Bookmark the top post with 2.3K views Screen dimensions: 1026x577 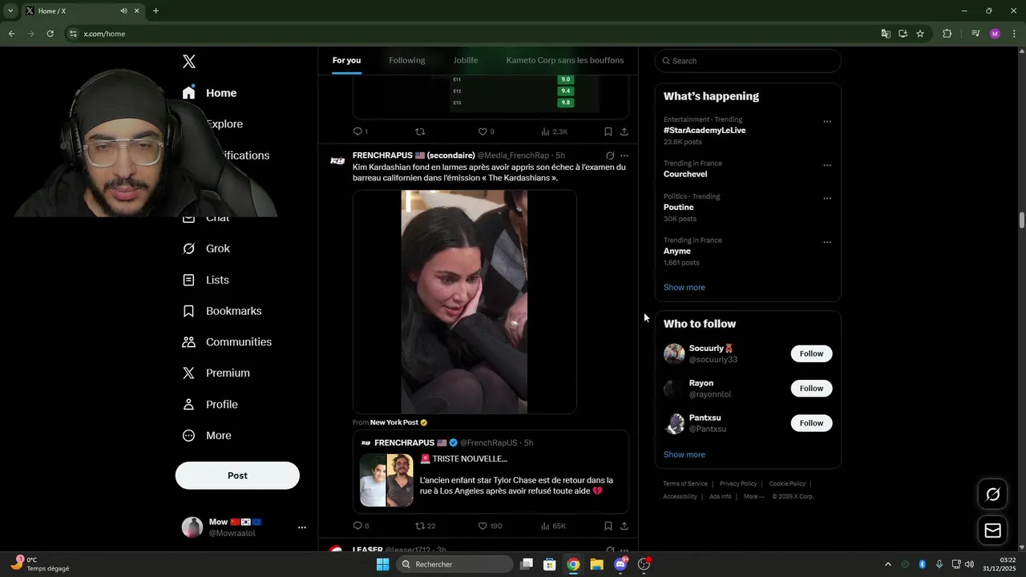coord(608,131)
